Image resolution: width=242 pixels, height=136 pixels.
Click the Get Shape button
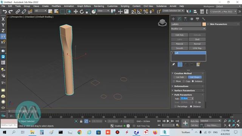click(x=195, y=77)
